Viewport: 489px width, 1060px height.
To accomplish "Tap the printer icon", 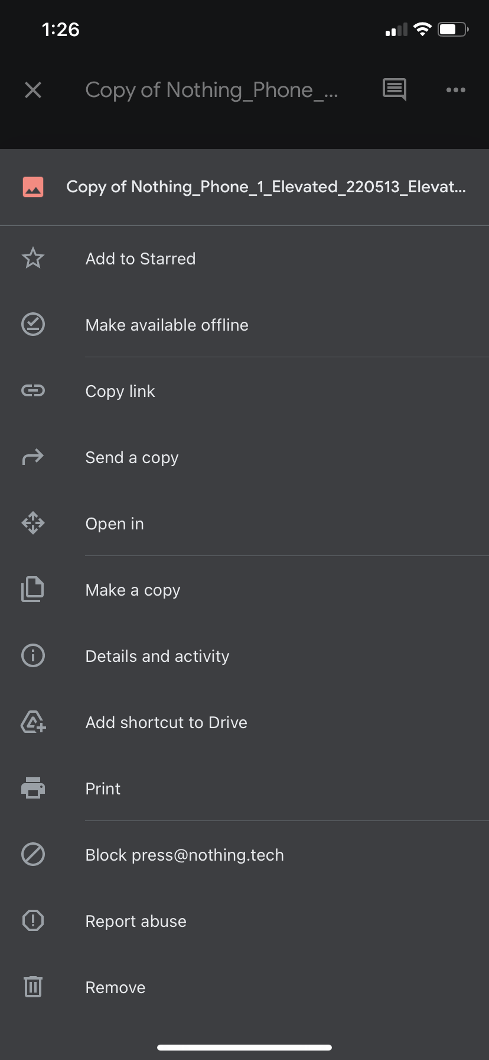I will point(33,788).
